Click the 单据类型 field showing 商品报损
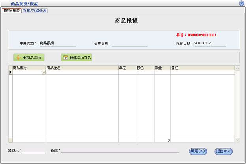The height and width of the screenshot is (164, 246). click(57, 44)
